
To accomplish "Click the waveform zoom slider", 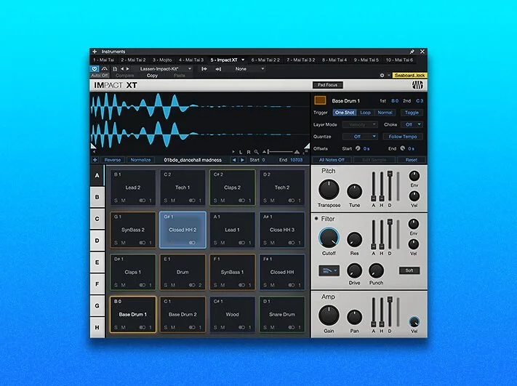I will pos(280,152).
